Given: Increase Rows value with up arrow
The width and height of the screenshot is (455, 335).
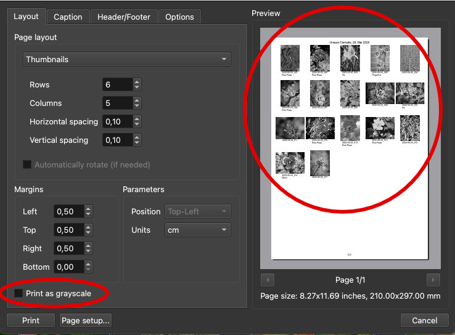Looking at the screenshot, I should tap(137, 82).
